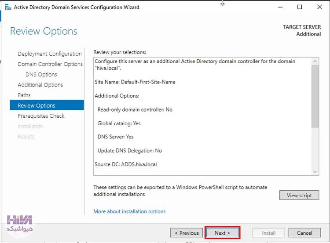Click the Review Options page heading
The width and height of the screenshot is (330, 243).
[x=44, y=31]
